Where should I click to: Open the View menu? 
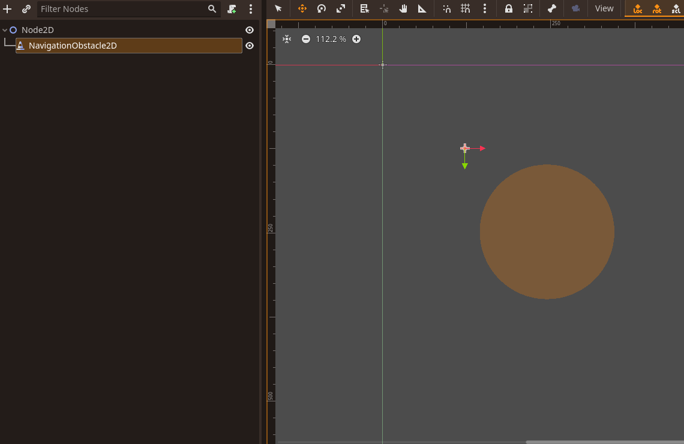[604, 8]
